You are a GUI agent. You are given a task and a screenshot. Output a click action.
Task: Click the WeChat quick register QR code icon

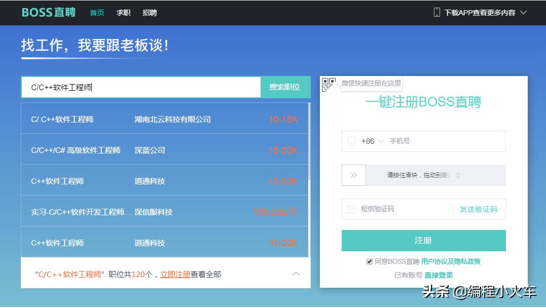pos(329,84)
